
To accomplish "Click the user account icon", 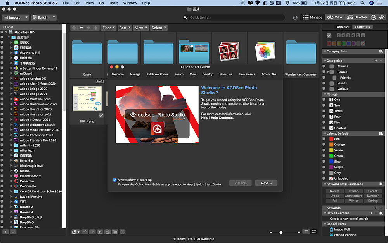I will tap(295, 17).
